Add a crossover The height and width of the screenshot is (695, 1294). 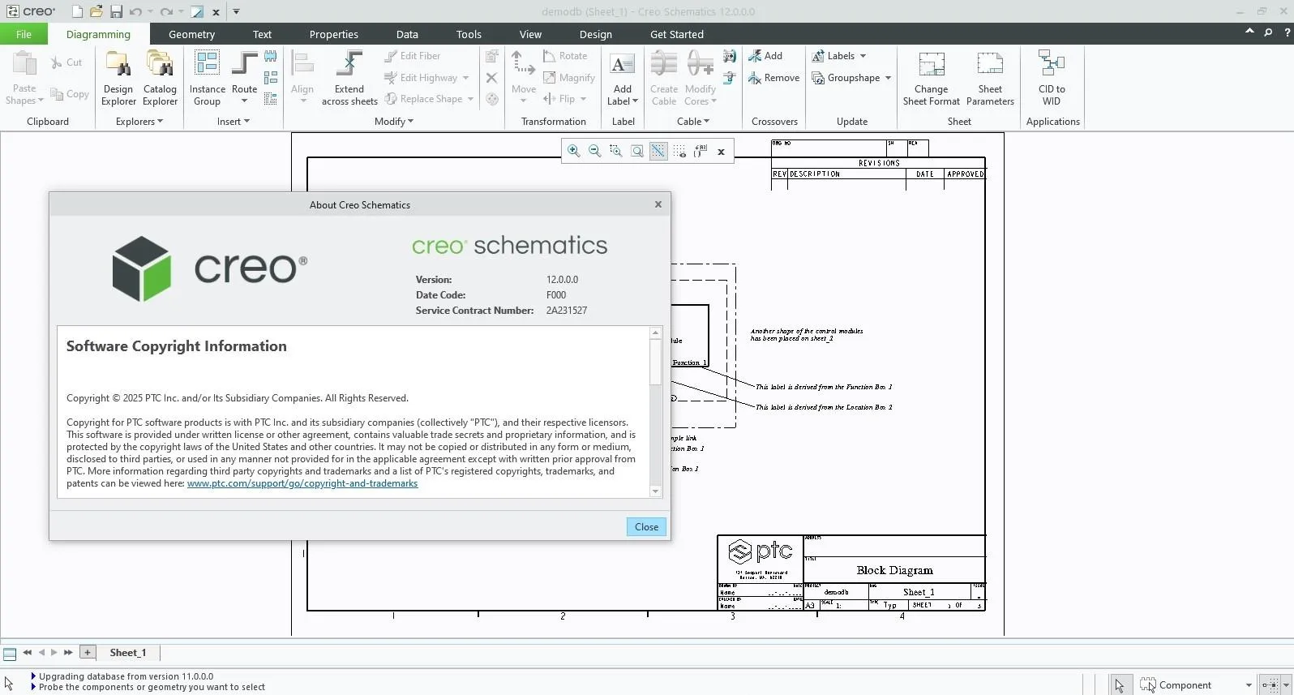pyautogui.click(x=765, y=56)
